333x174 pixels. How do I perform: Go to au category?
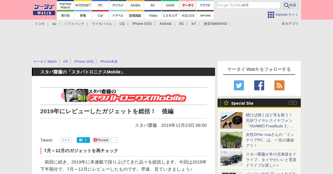54,24
